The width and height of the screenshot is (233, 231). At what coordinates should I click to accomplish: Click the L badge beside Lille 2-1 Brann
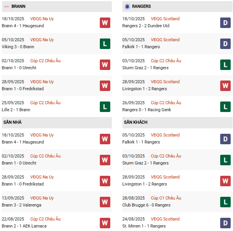[105, 107]
